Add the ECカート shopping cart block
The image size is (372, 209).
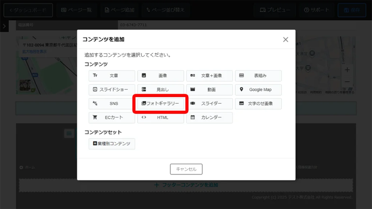click(x=112, y=117)
